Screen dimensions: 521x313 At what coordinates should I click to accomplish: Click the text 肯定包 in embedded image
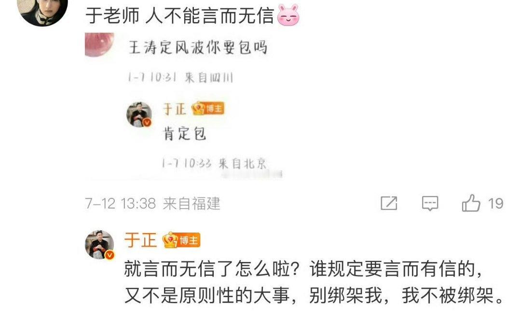tap(184, 134)
